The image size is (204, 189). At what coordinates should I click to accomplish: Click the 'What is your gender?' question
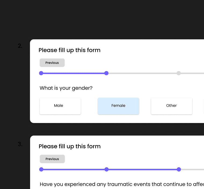pos(66,88)
